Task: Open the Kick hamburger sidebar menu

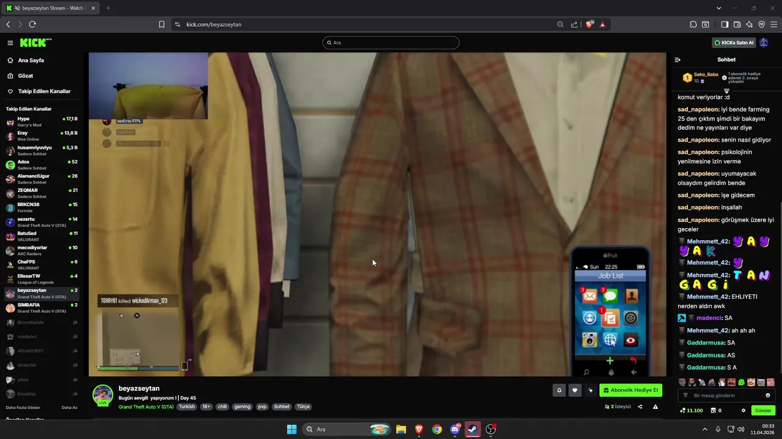Action: (10, 43)
